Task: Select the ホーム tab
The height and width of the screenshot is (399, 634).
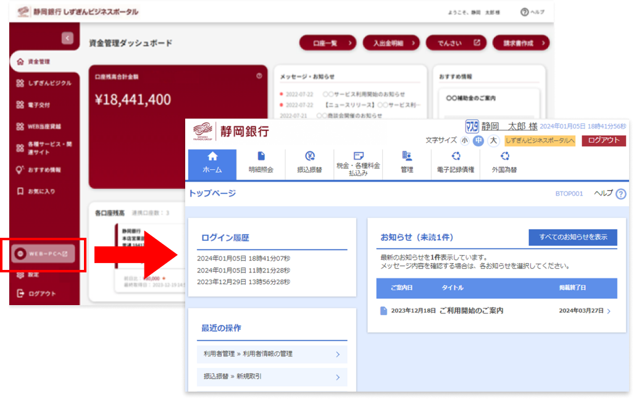Action: coord(212,164)
